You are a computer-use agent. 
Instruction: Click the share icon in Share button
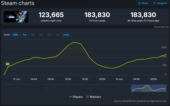139,3
